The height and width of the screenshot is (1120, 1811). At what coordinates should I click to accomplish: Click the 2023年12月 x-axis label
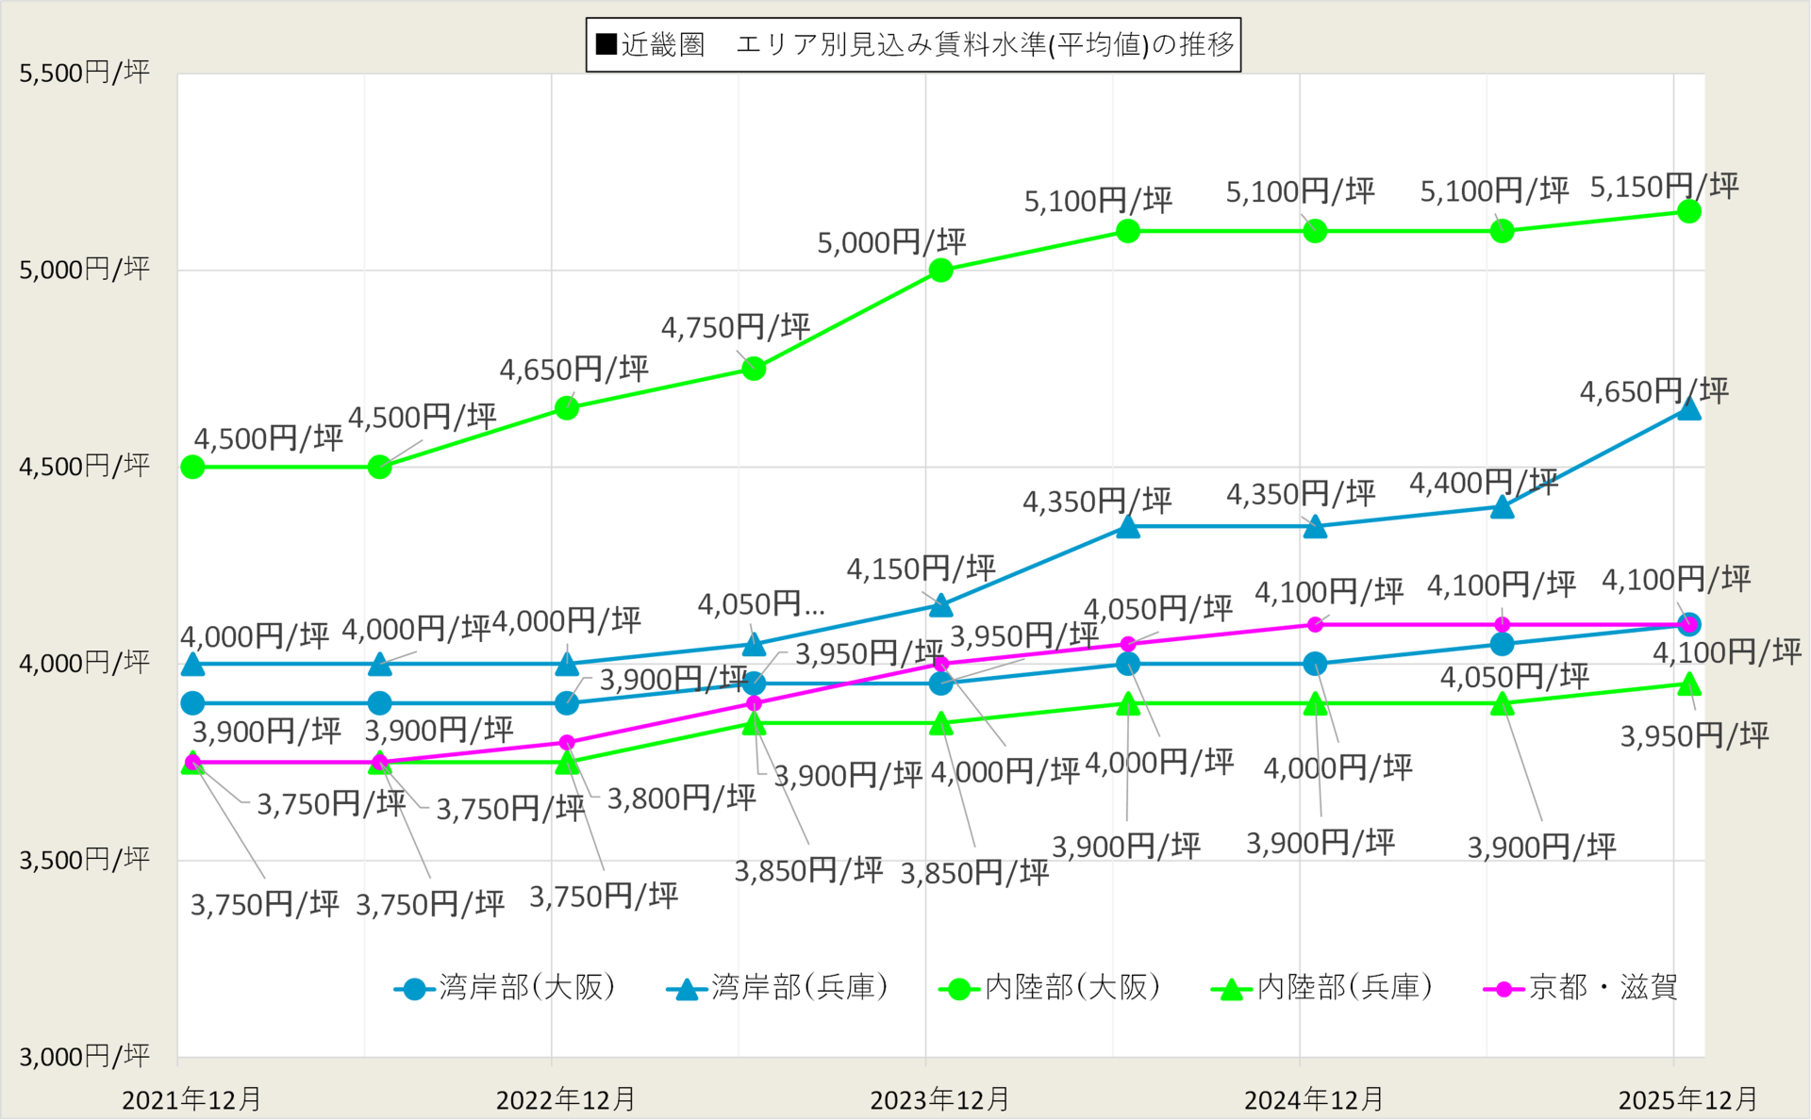point(939,1099)
